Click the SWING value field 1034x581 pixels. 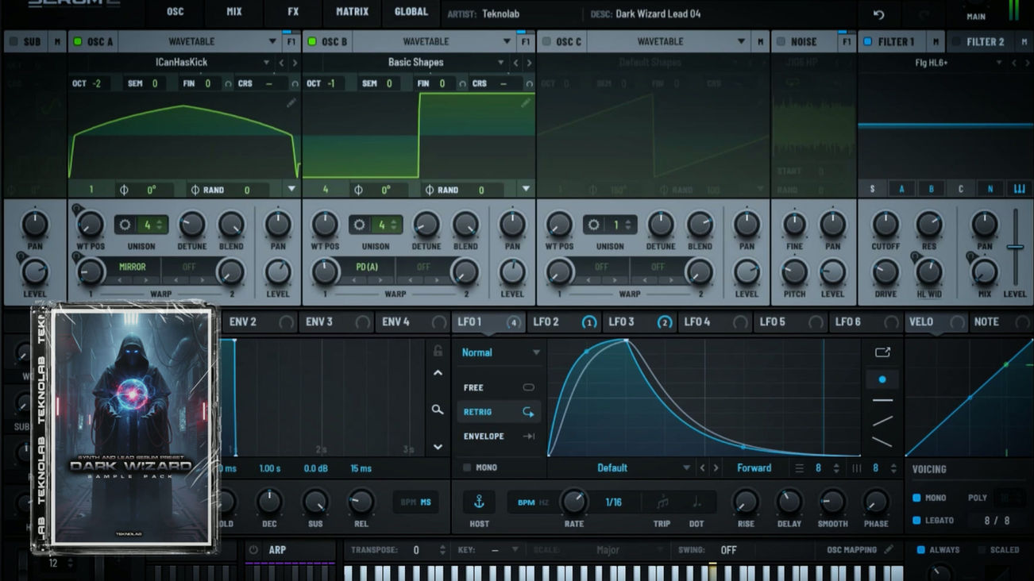click(x=729, y=550)
